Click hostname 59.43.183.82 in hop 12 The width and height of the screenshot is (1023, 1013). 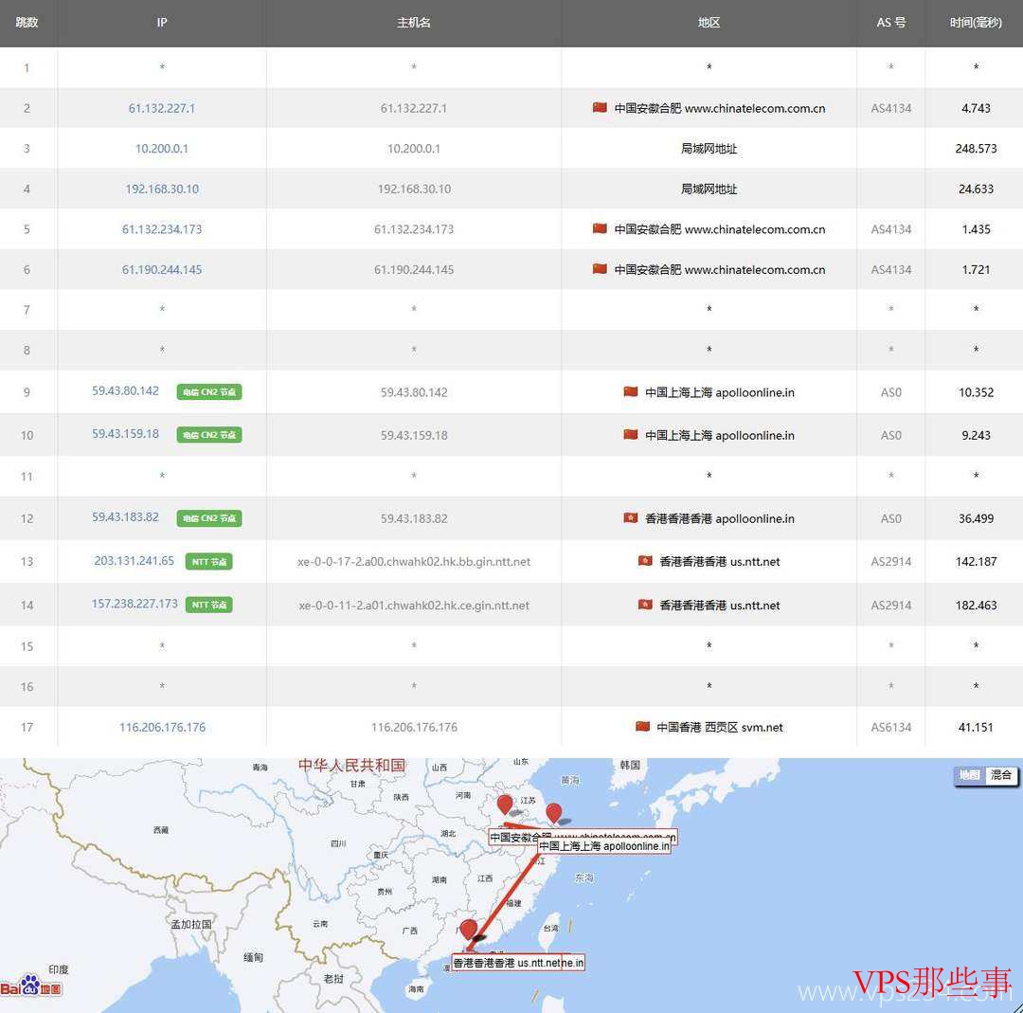(x=414, y=519)
